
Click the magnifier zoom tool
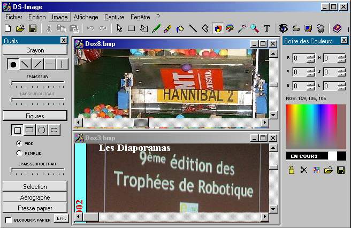tap(254, 28)
